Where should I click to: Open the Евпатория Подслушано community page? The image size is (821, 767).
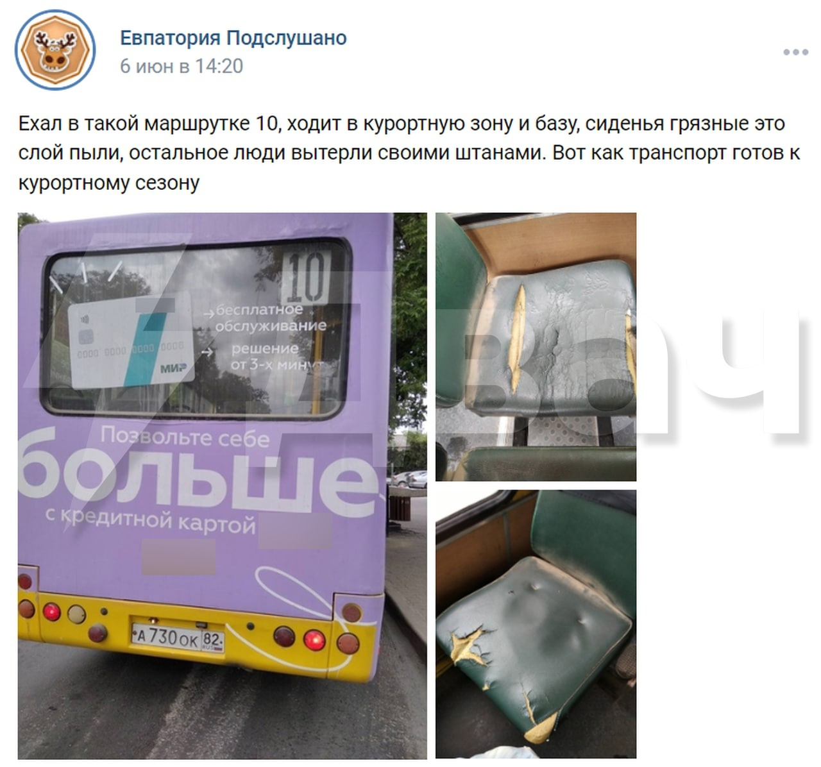tap(233, 38)
